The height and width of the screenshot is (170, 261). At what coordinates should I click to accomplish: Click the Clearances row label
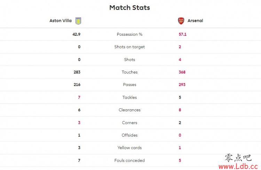pyautogui.click(x=130, y=110)
